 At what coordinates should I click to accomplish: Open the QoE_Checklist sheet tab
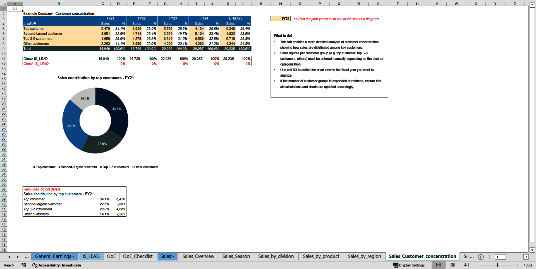pyautogui.click(x=138, y=256)
